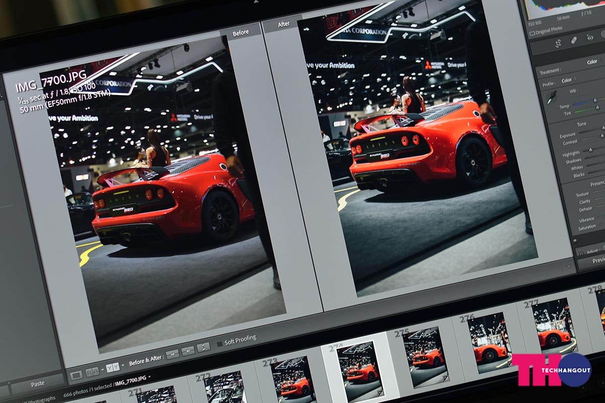The width and height of the screenshot is (605, 403).
Task: Toggle the Original Photo checkbox
Action: (x=531, y=33)
